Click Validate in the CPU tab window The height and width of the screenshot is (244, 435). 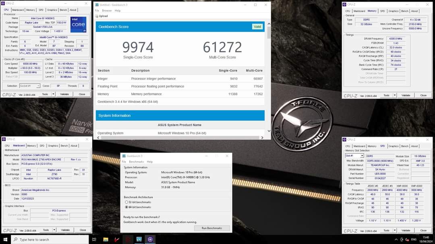(x=64, y=94)
